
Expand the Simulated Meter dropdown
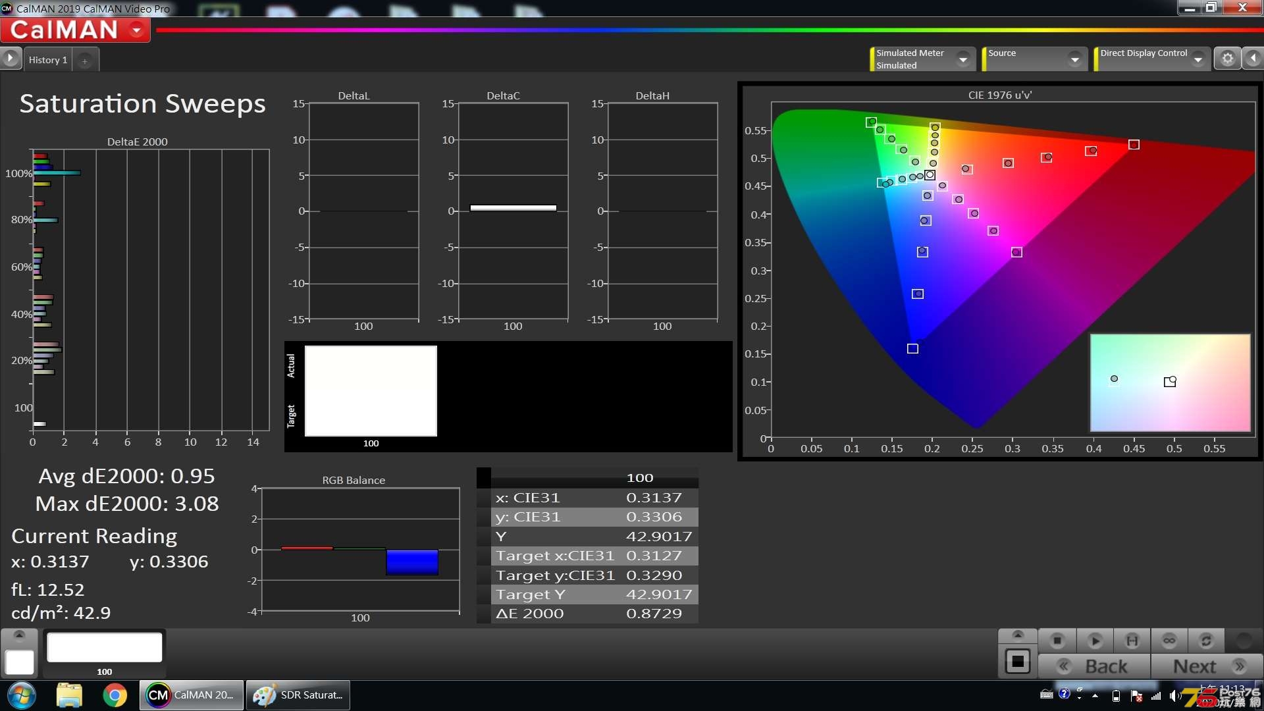coord(963,59)
